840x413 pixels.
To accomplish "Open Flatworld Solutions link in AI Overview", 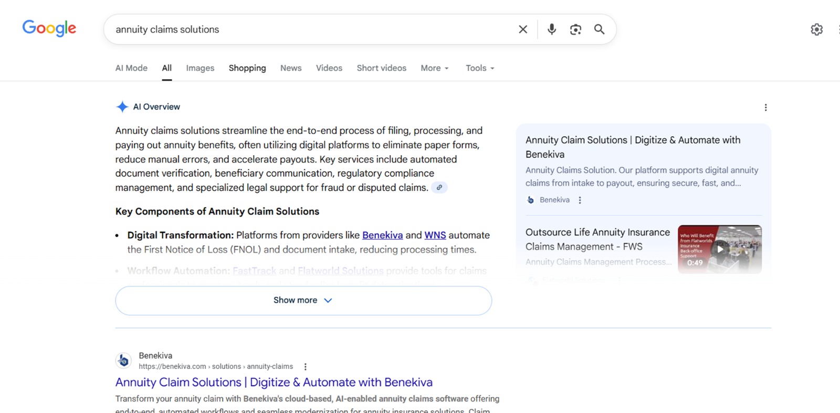I will click(341, 271).
